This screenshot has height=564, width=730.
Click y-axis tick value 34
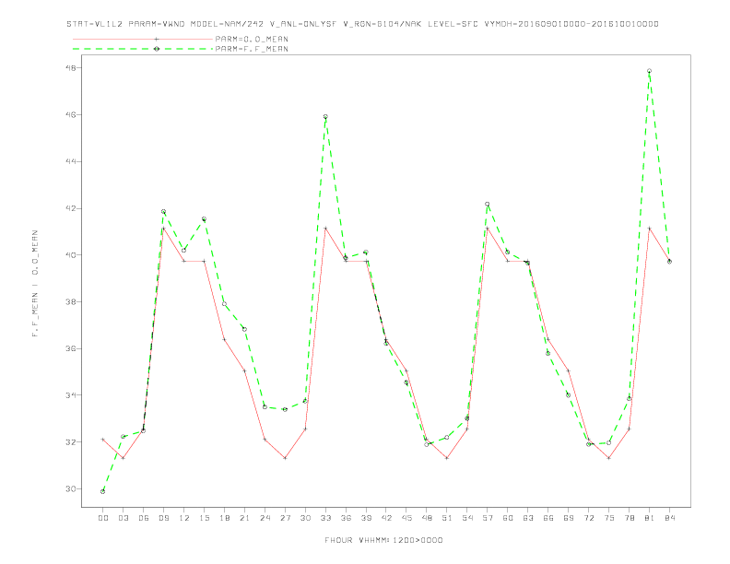(x=71, y=395)
